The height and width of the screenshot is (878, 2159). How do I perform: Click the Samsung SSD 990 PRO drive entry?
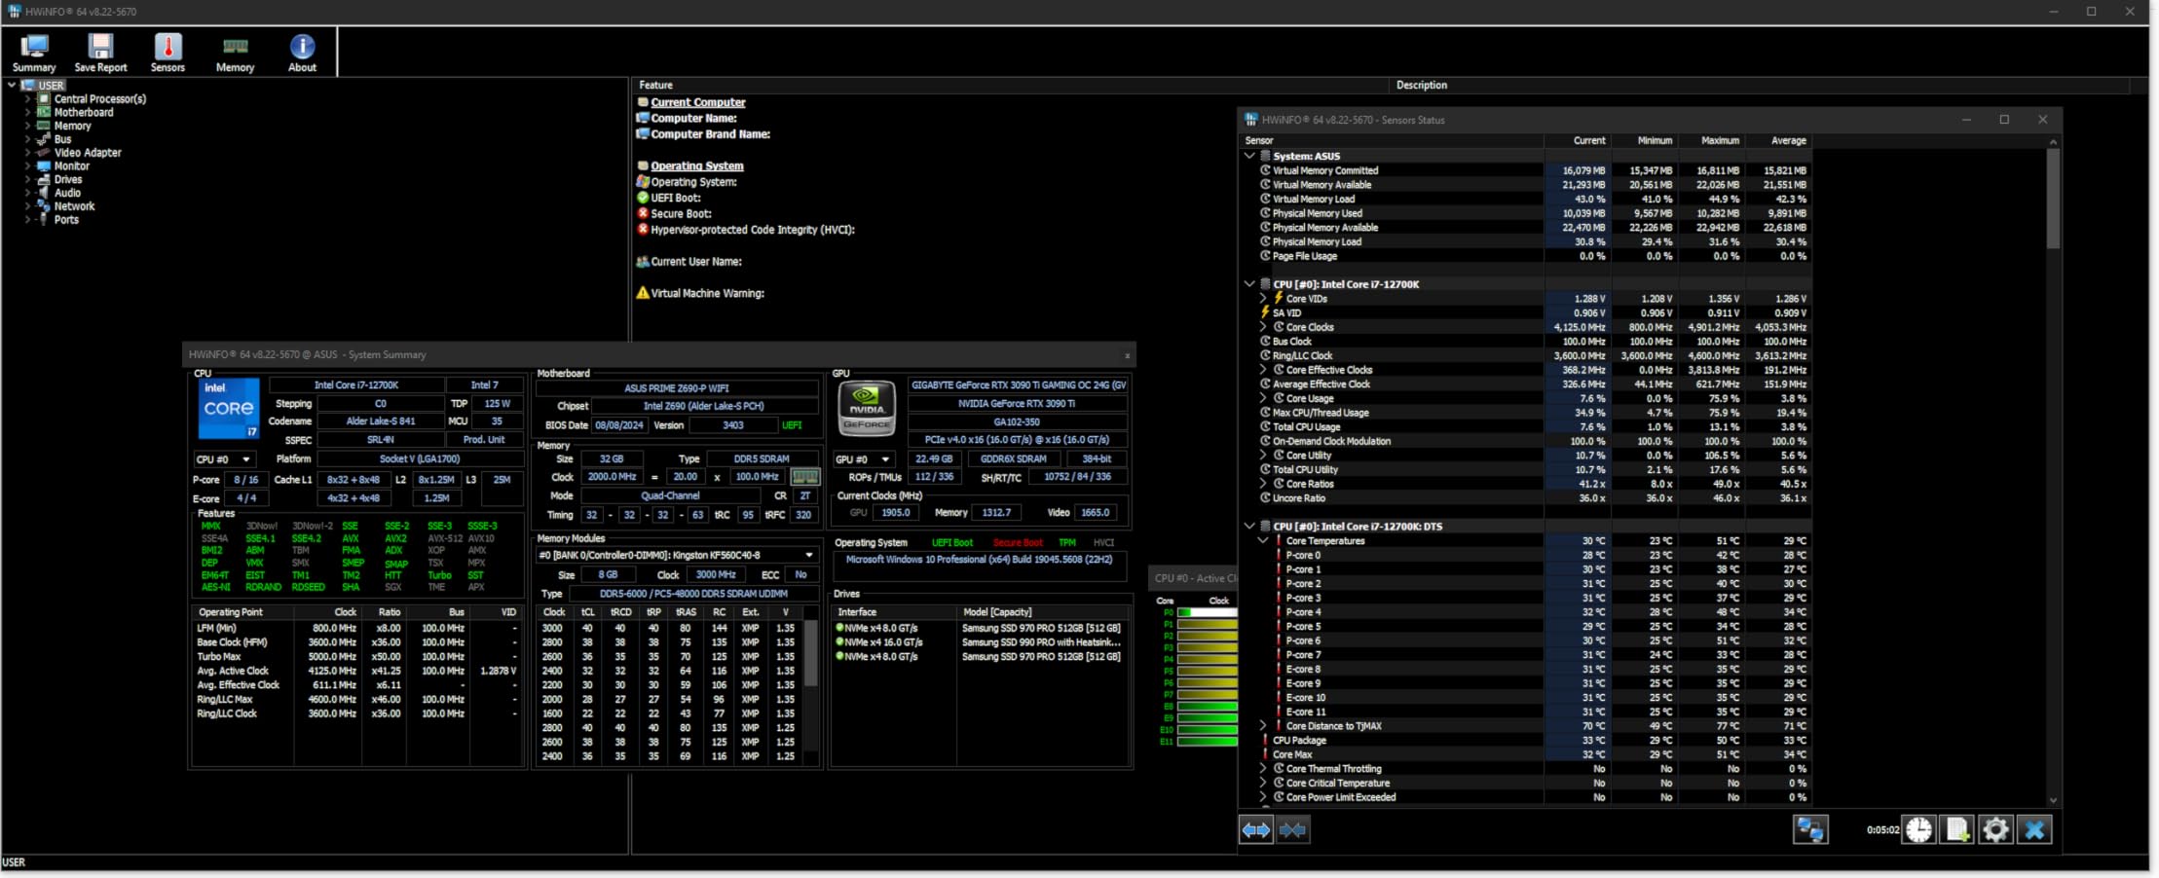coord(978,642)
